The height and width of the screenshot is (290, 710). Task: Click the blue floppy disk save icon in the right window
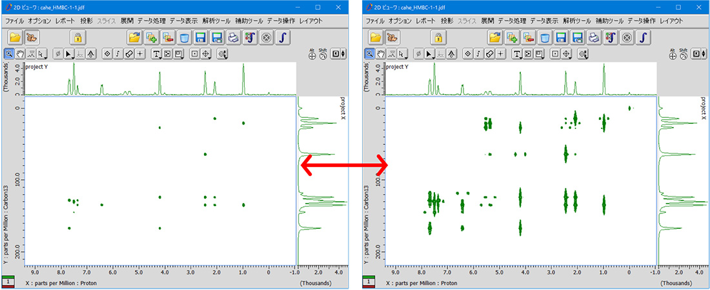click(562, 37)
